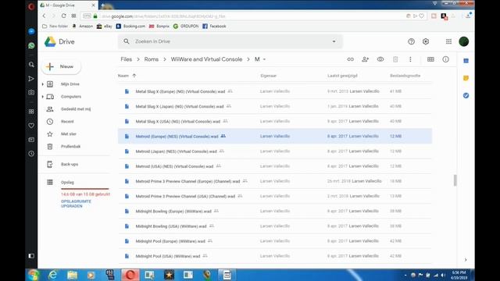Get shareable link icon in toolbar
This screenshot has height=281, width=500.
(351, 59)
